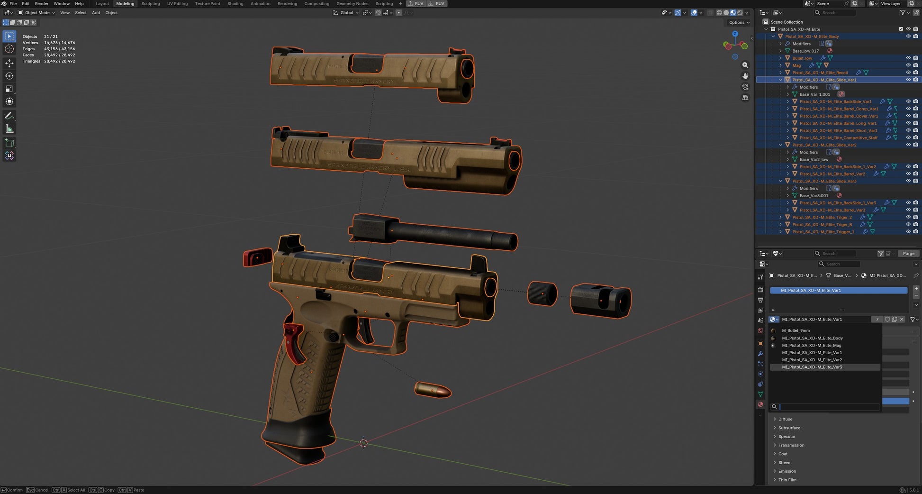The width and height of the screenshot is (922, 494).
Task: Open the Object Data mesh properties tab
Action: (x=760, y=394)
